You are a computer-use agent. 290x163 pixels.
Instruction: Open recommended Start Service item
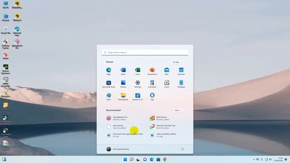[x=159, y=118]
